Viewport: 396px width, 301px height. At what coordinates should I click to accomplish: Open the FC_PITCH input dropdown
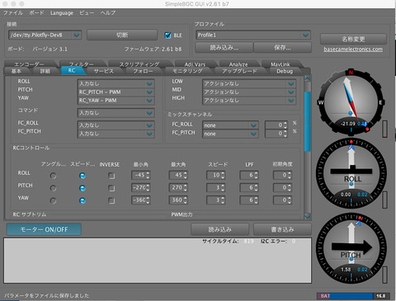(115, 134)
